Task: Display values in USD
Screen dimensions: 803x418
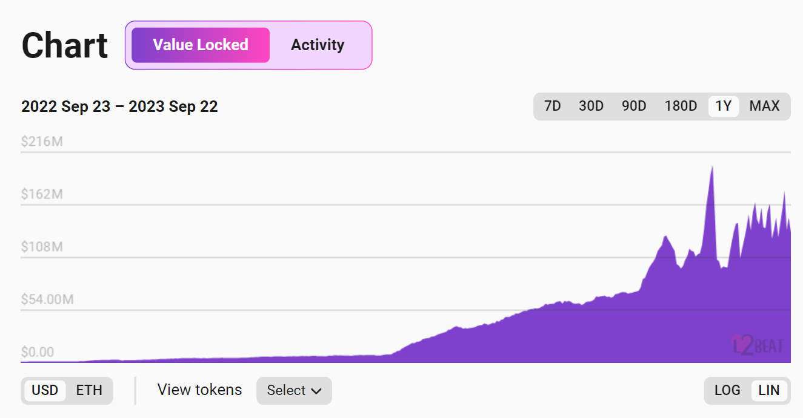Action: 45,390
